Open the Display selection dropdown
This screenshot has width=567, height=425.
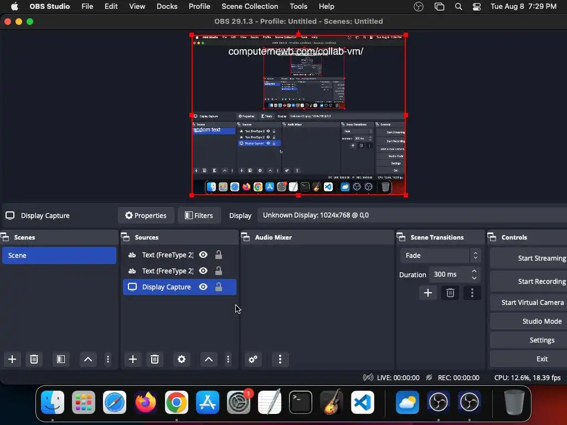(412, 215)
